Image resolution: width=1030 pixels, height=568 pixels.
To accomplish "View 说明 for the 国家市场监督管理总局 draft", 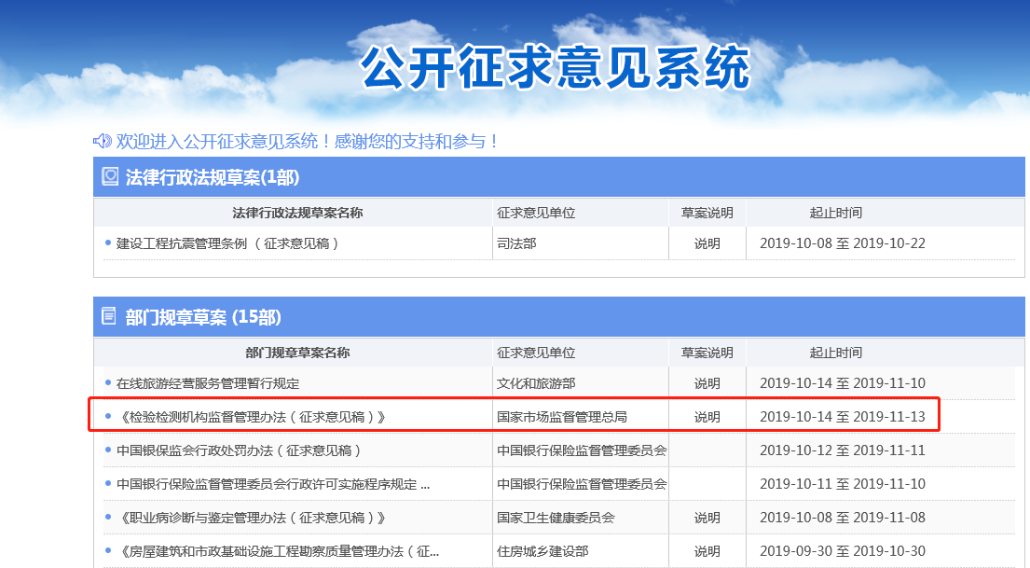I will pyautogui.click(x=707, y=417).
